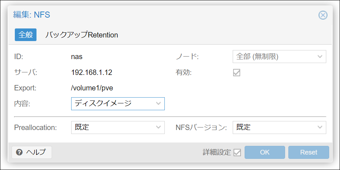Click the question mark help icon
This screenshot has width=340, height=170.
pyautogui.click(x=20, y=152)
